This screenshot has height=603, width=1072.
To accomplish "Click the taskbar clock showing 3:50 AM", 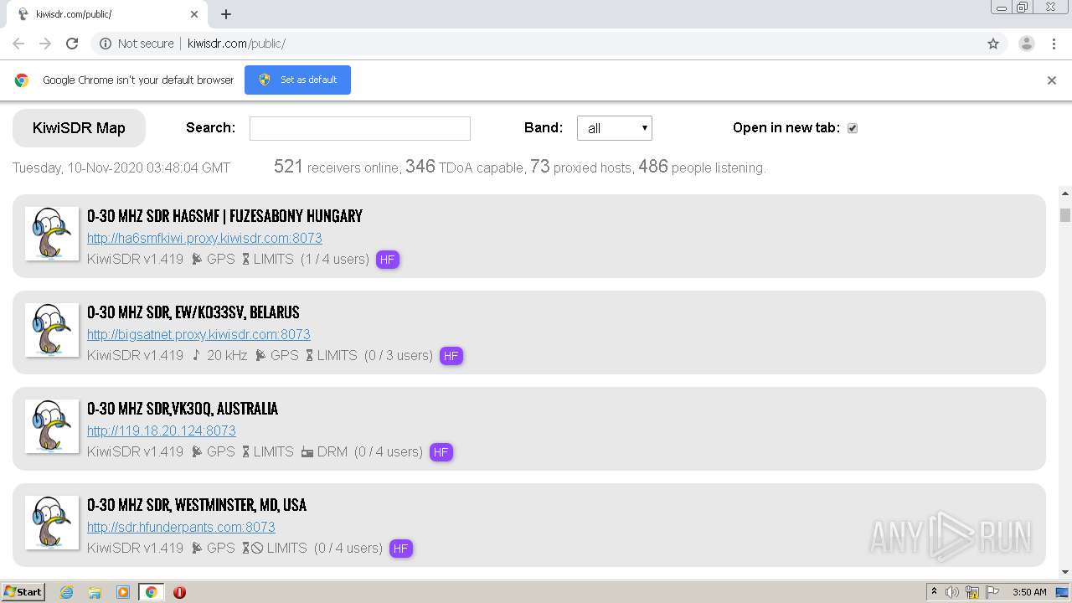I will click(x=1029, y=592).
